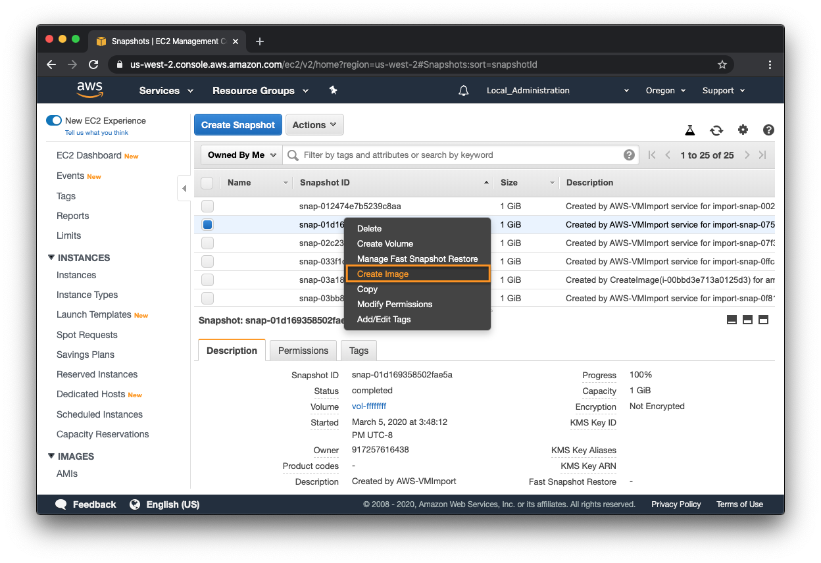This screenshot has height=563, width=821.
Task: Choose Manage Fast Snapshot Restore
Action: tap(418, 258)
